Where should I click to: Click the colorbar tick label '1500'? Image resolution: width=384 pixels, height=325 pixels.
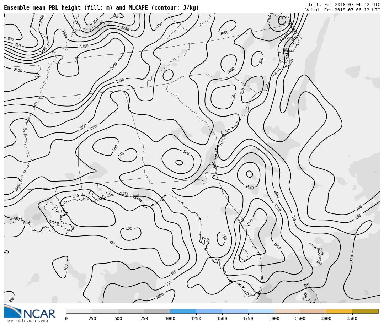[222, 318]
